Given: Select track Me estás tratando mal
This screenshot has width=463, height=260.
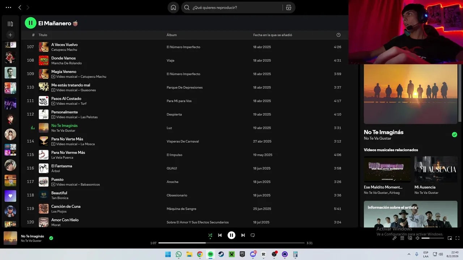Looking at the screenshot, I should point(71,85).
